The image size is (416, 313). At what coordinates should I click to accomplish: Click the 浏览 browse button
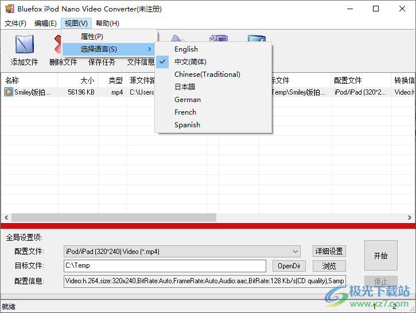(x=329, y=266)
